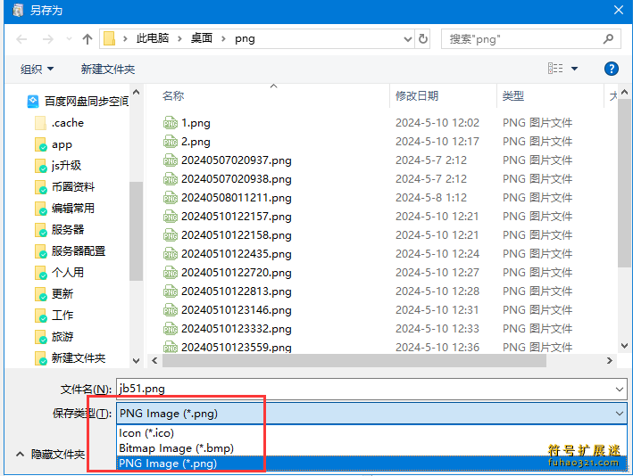Select file 1.png
This screenshot has width=633, height=476.
point(196,122)
